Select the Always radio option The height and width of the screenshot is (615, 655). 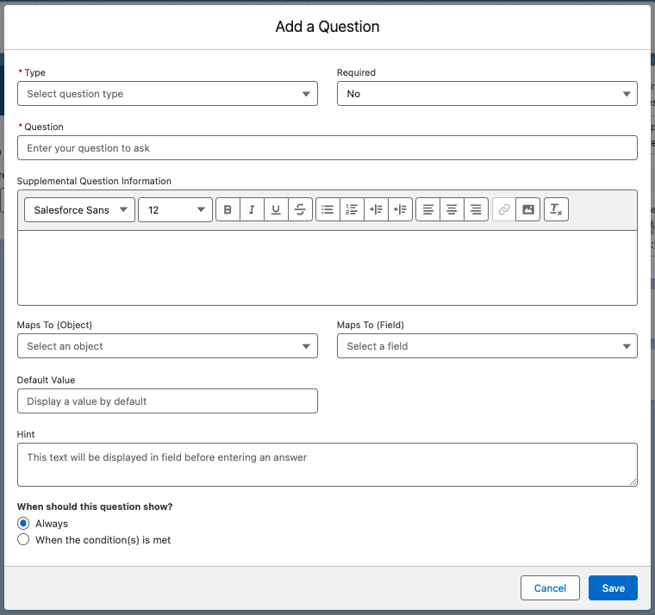23,523
